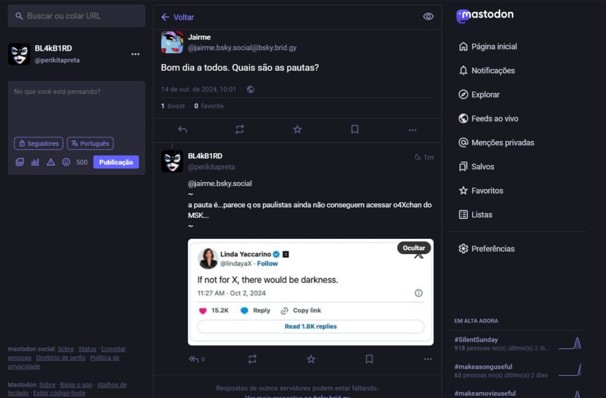Open more options on BL4kB1RD's post
The width and height of the screenshot is (606, 398).
pyautogui.click(x=428, y=359)
